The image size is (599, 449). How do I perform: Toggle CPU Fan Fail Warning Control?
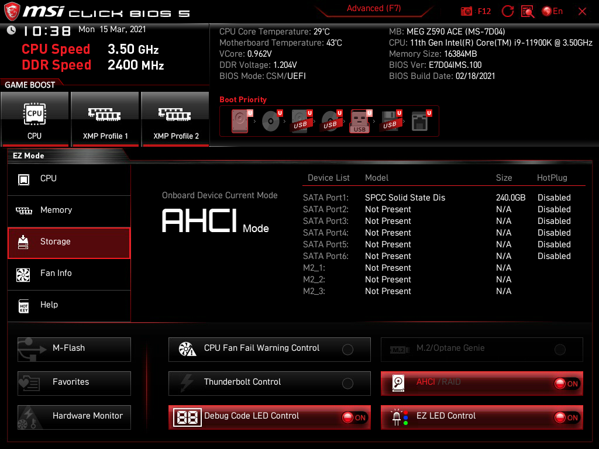click(347, 350)
